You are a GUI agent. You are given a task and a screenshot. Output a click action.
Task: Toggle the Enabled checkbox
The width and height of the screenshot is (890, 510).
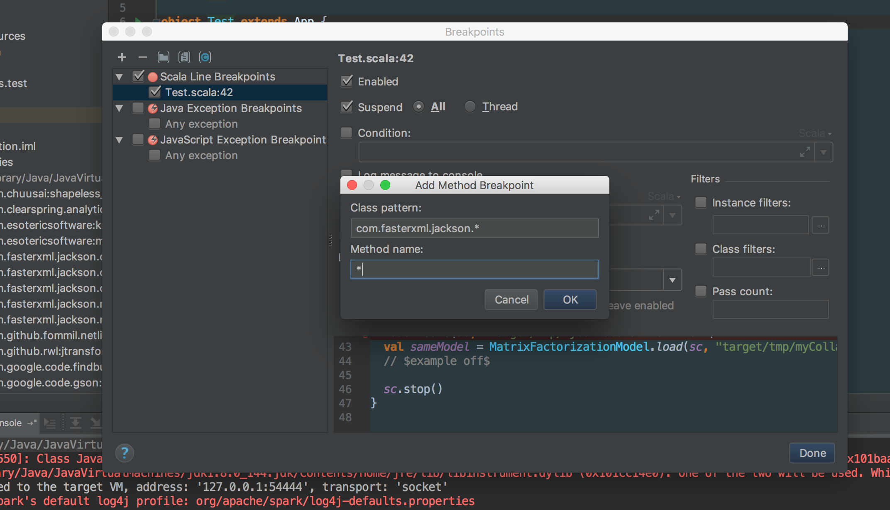[347, 81]
